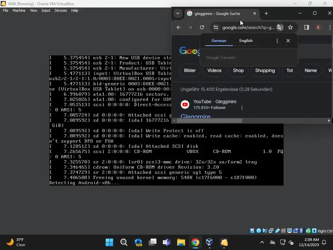
Task: Click the USB devices indicator icon
Action: [x=277, y=231]
